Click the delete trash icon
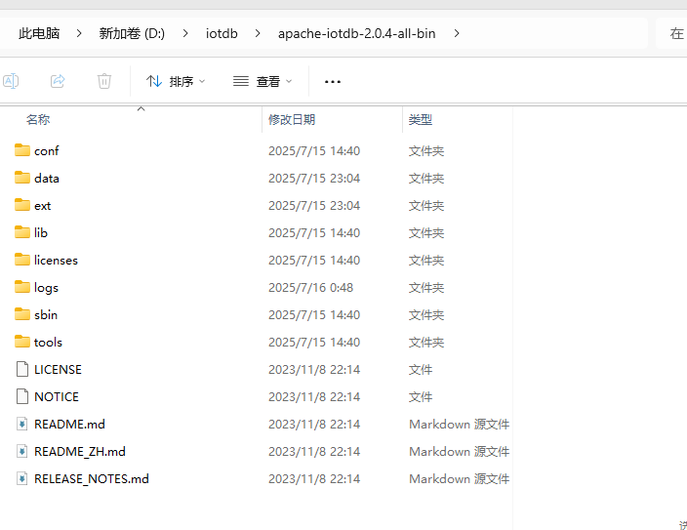This screenshot has height=530, width=687. click(104, 81)
